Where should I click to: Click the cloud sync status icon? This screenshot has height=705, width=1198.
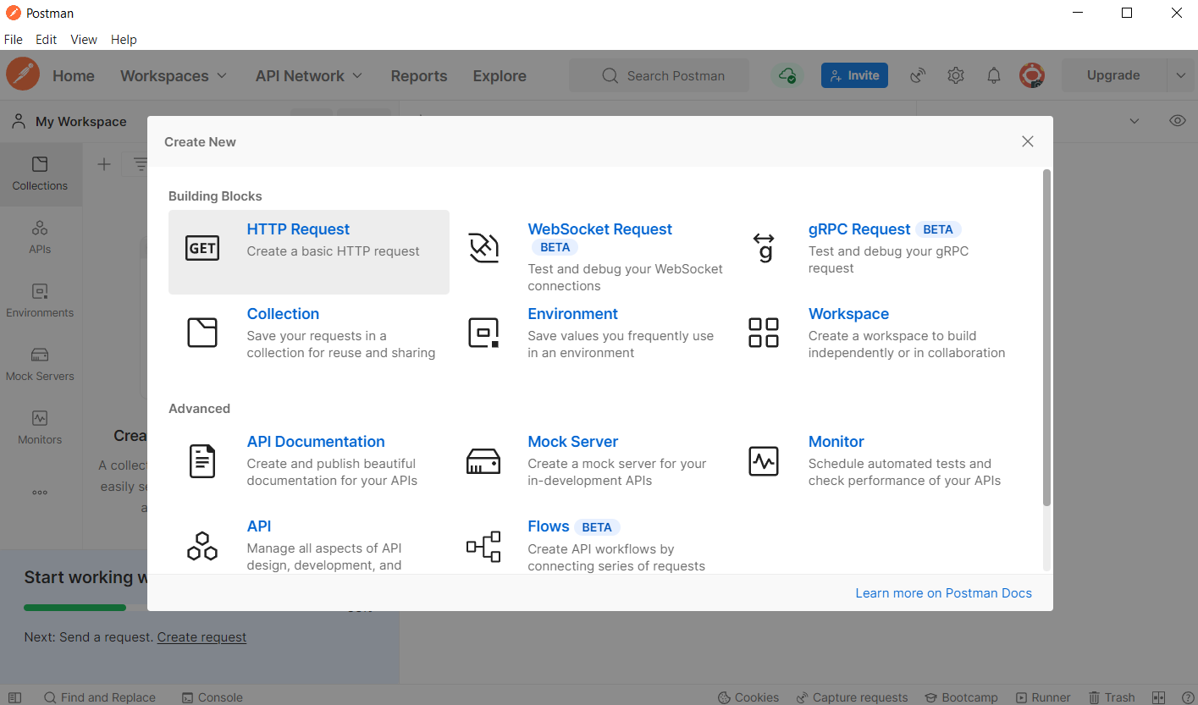point(787,75)
